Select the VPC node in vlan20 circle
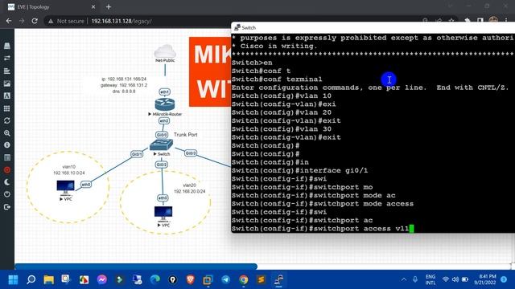515x289 pixels. point(163,214)
